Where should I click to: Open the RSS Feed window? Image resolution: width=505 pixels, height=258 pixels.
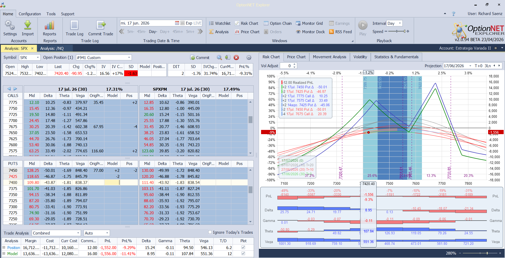340,32
